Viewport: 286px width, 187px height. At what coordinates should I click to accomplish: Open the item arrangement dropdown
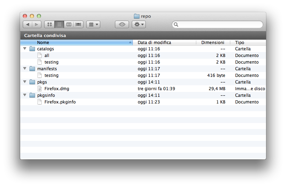click(93, 24)
